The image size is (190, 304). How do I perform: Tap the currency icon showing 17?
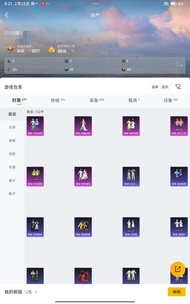66,61
